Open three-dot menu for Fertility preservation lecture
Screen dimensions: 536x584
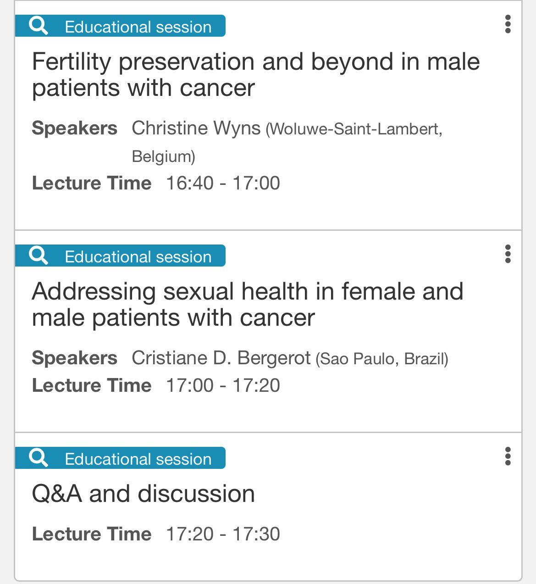[508, 24]
